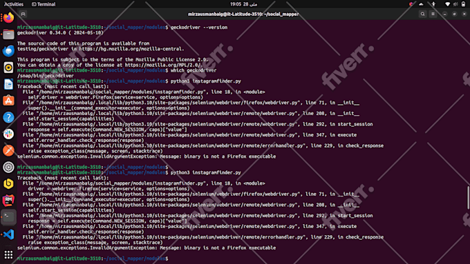Open the accessibility menu icon

tap(433, 4)
